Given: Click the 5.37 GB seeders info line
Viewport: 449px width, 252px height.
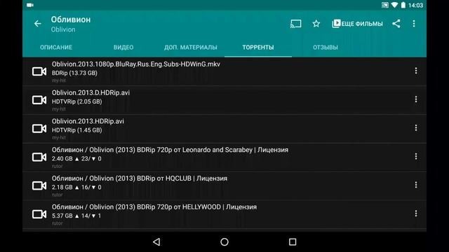Looking at the screenshot, I should pyautogui.click(x=76, y=216).
